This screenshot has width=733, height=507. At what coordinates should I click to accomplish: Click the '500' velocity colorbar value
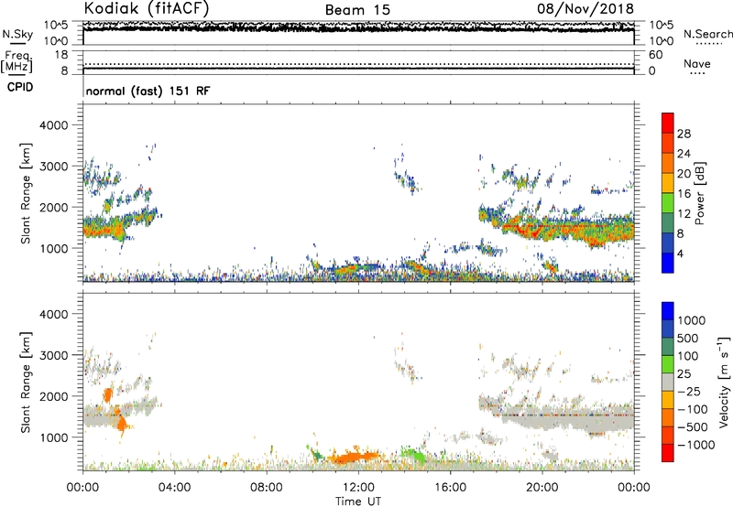pos(690,339)
